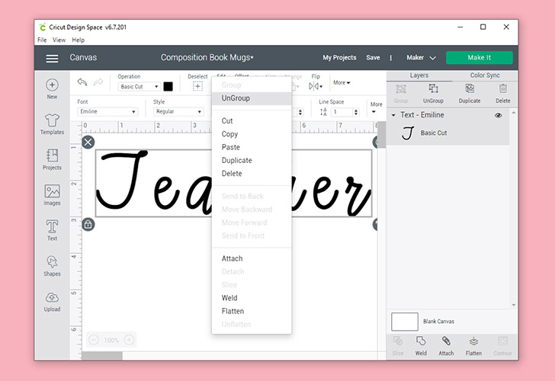Open the View menu
The width and height of the screenshot is (555, 381).
coord(59,40)
